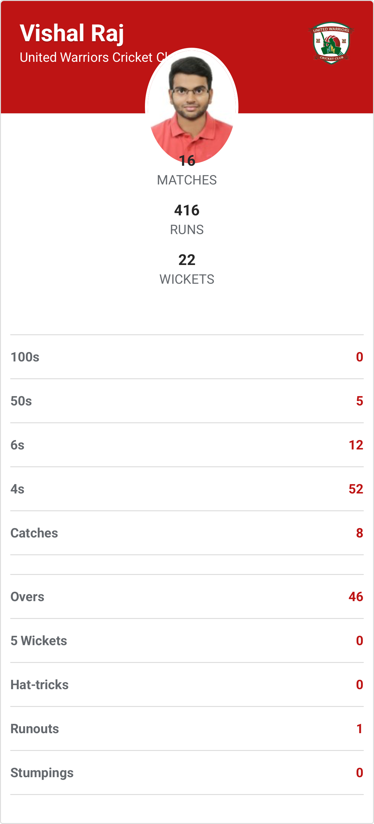The image size is (374, 824).
Task: Click the value 52 for 4s
Action: click(356, 489)
